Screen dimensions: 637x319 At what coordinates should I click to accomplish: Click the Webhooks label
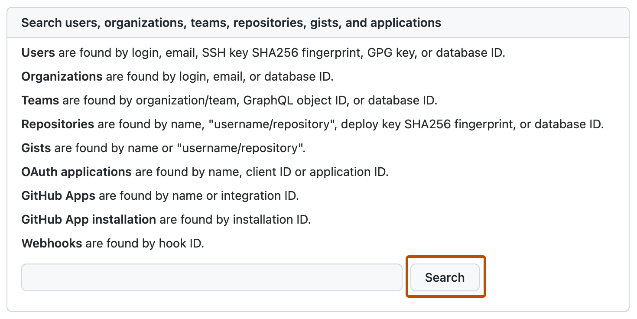(52, 243)
